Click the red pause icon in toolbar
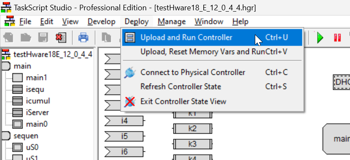350x160 pixels. tap(337, 37)
